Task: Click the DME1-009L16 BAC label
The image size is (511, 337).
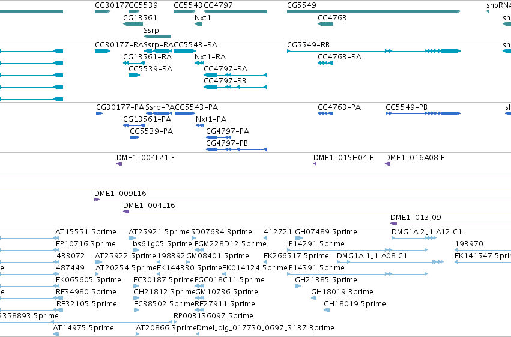Action: point(120,194)
